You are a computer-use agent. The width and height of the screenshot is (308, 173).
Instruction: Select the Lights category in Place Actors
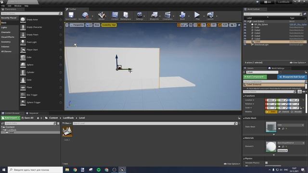point(4,27)
